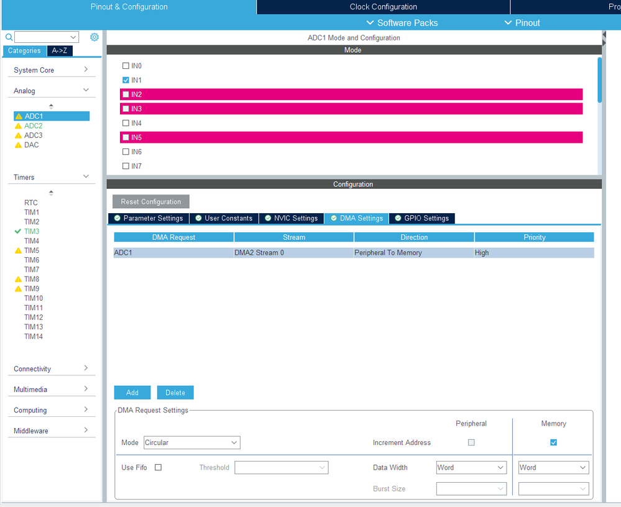
Task: Click the Priority column header
Action: tap(534, 237)
